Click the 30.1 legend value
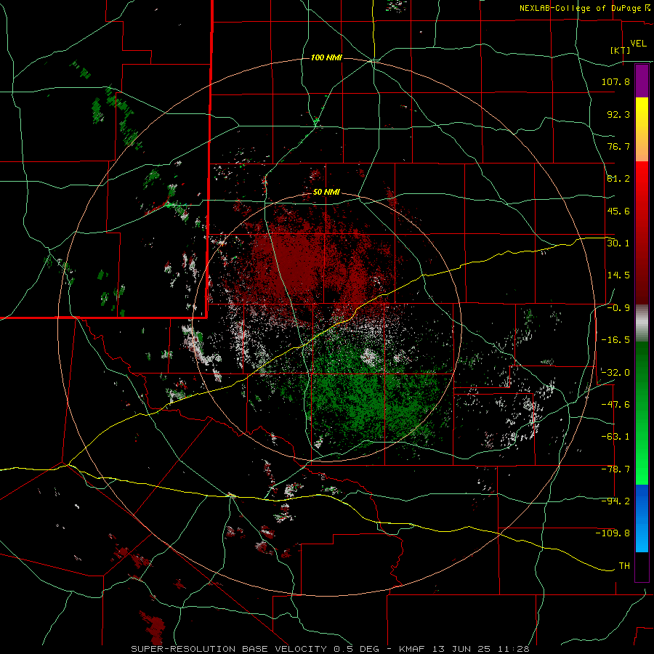This screenshot has width=654, height=654. 618,243
